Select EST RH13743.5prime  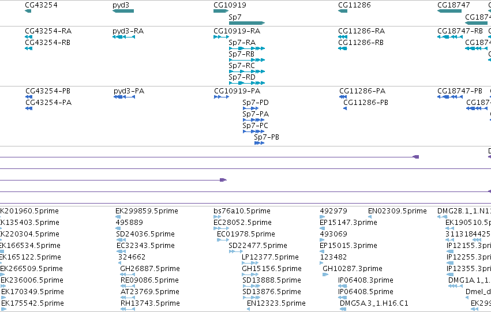[128, 309]
